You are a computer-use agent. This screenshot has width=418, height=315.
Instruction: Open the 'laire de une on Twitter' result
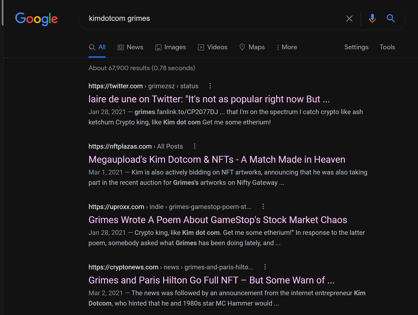[209, 99]
